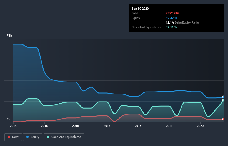
Task: Select the 2015 x-axis label
Action: click(x=44, y=126)
